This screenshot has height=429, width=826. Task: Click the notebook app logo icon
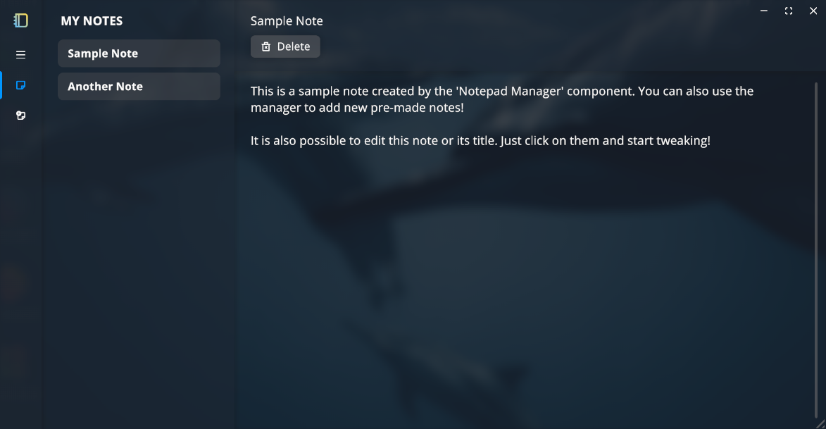pyautogui.click(x=20, y=20)
